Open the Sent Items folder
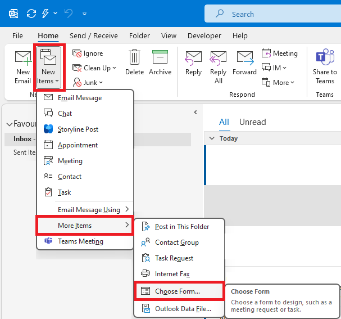The height and width of the screenshot is (319, 341). 24,152
